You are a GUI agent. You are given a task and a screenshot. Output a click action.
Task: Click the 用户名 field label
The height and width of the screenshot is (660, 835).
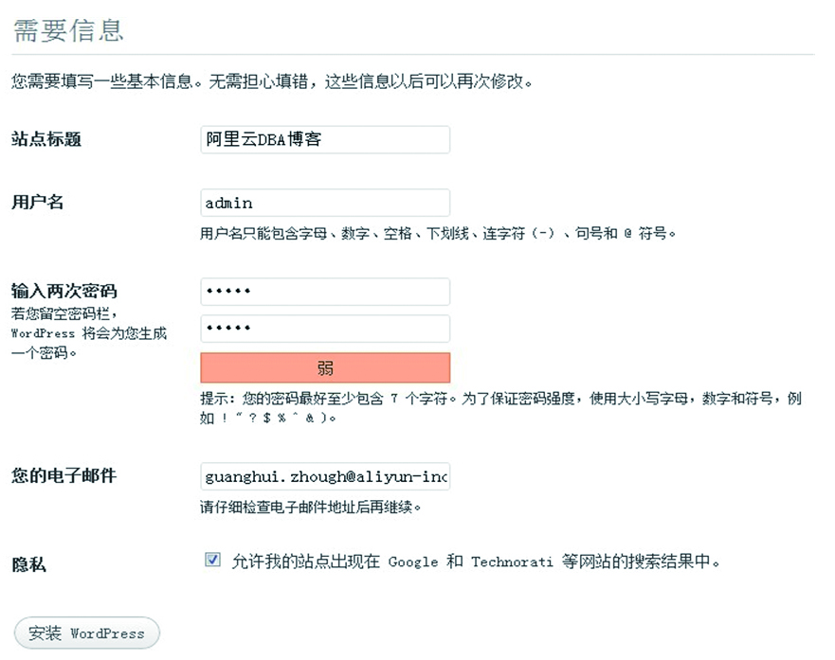pos(38,202)
